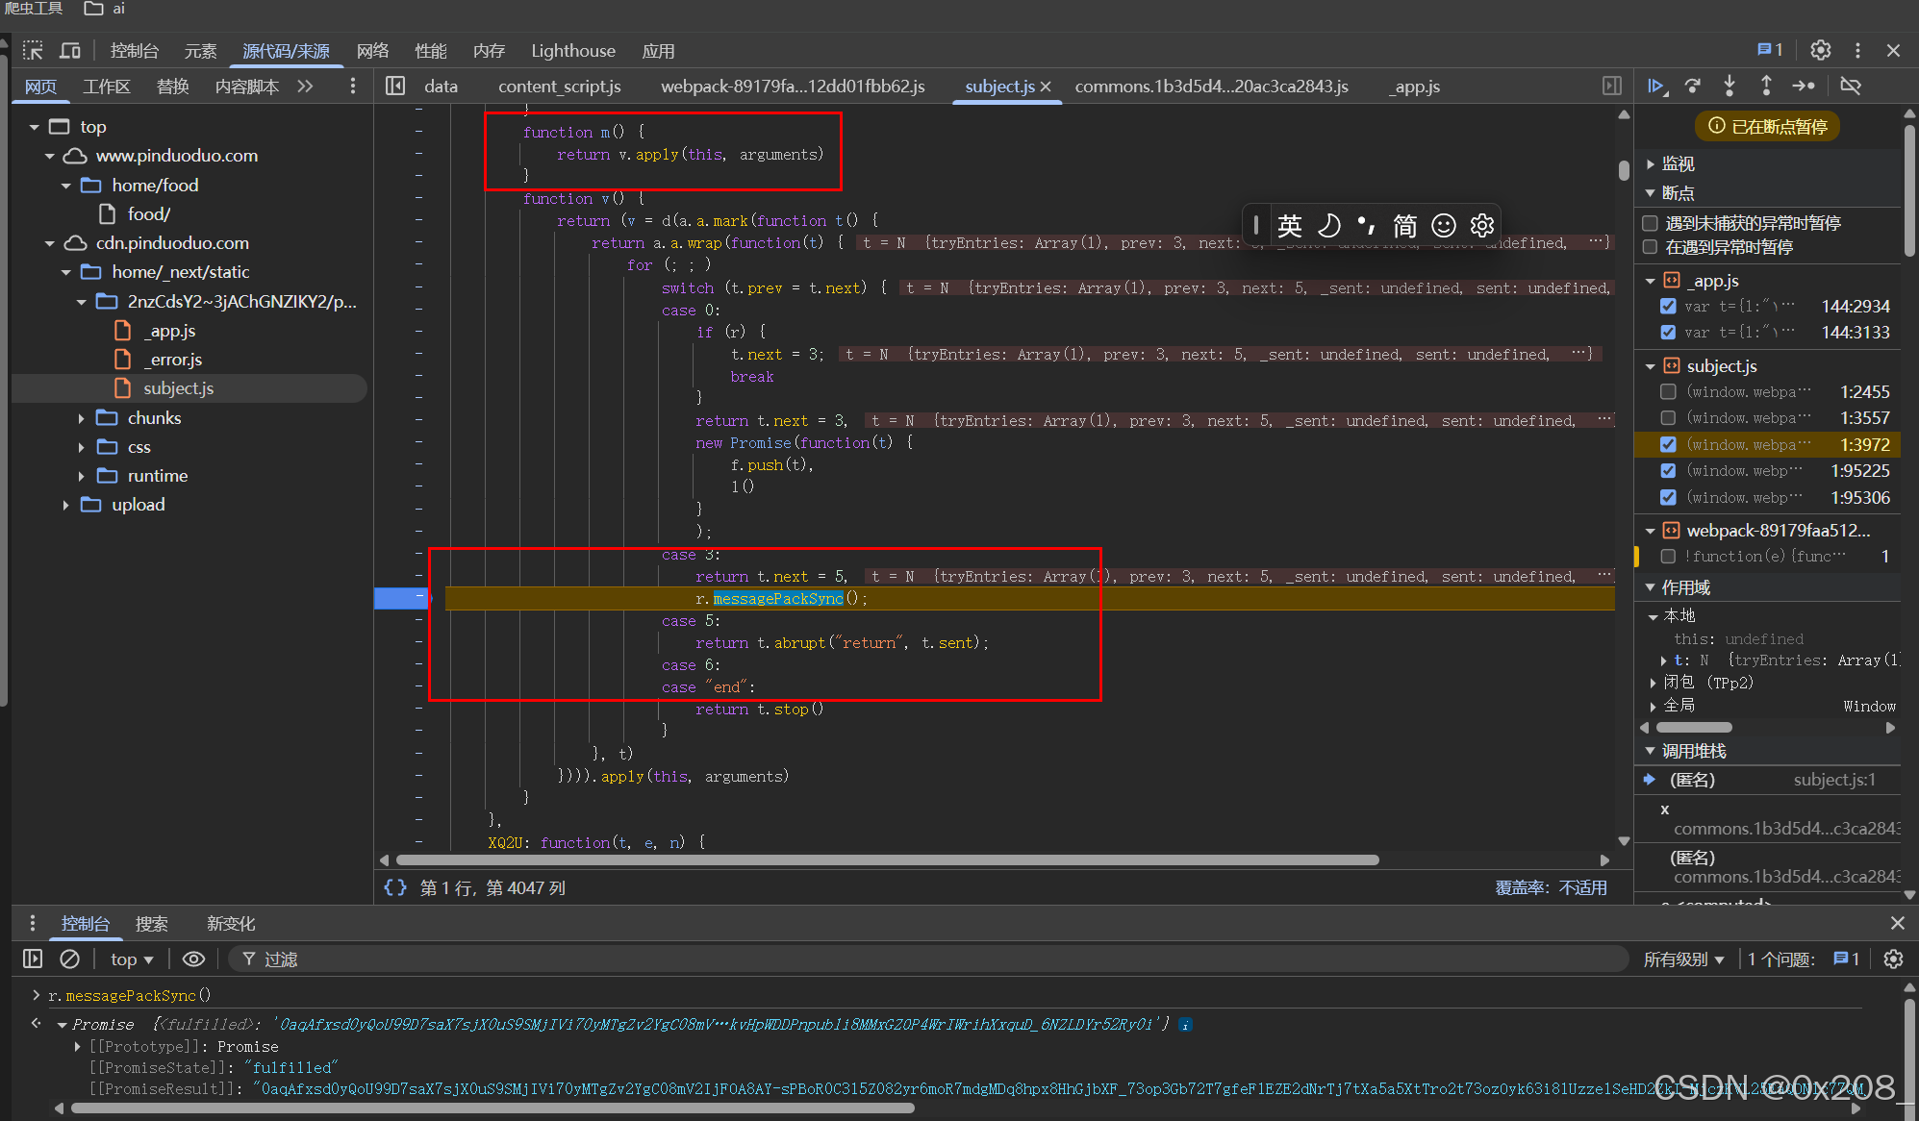Open drawer more options menu
The height and width of the screenshot is (1121, 1919).
point(33,923)
